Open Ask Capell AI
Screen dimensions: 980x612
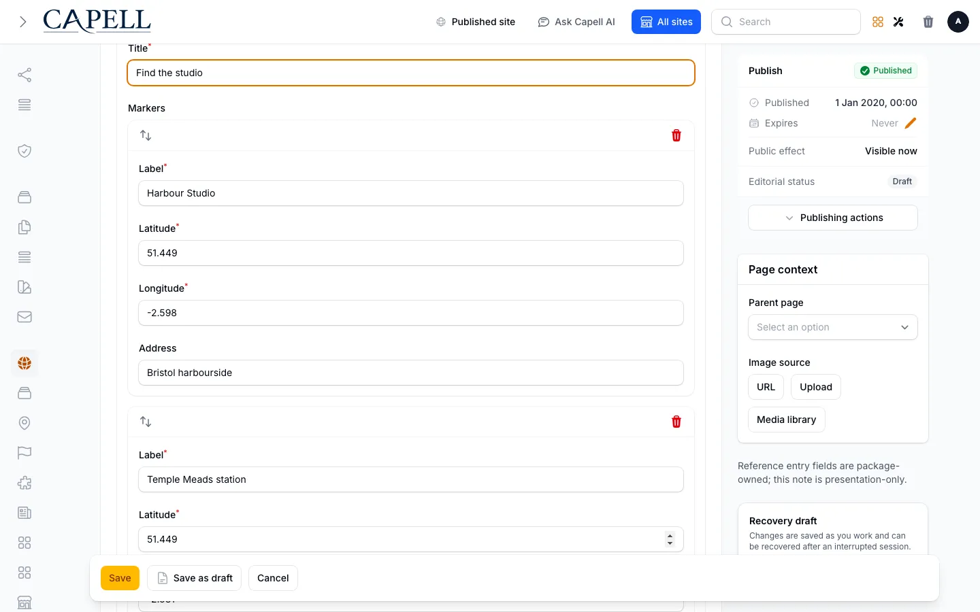[576, 22]
